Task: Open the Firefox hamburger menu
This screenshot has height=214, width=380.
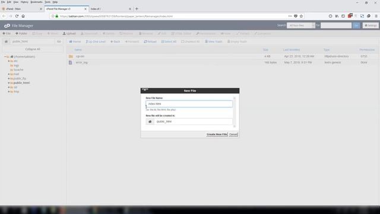Action: click(x=376, y=16)
